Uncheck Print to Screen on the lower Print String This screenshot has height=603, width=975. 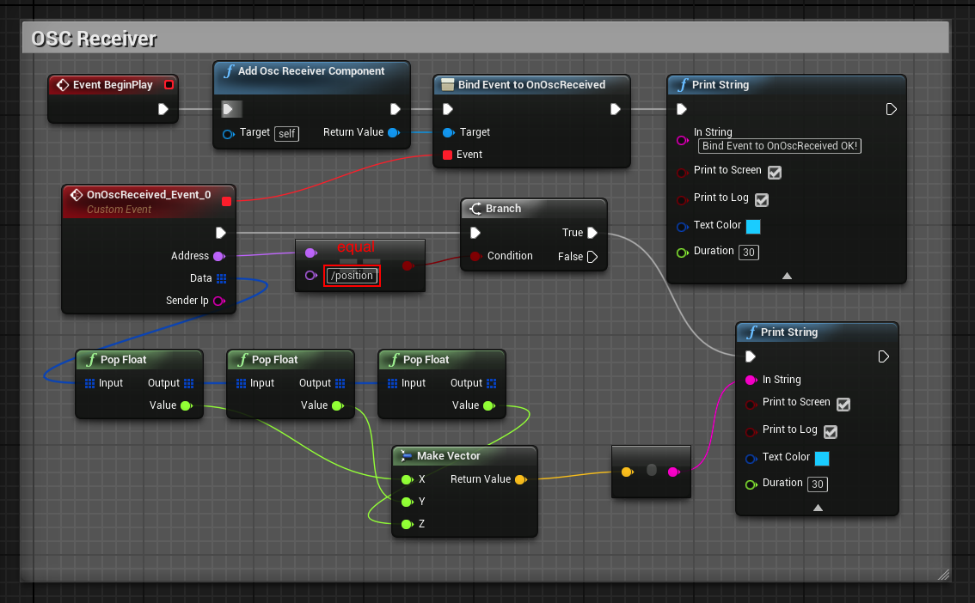point(843,404)
